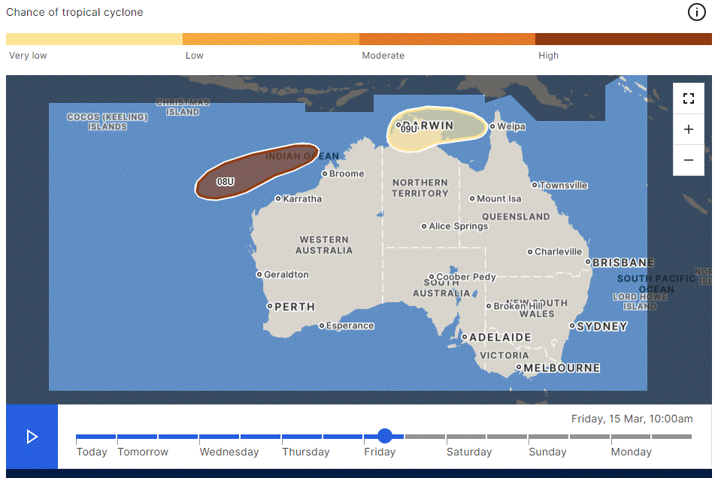Viewport: 715px width, 478px height.
Task: Zoom out using the minus button
Action: (x=689, y=160)
